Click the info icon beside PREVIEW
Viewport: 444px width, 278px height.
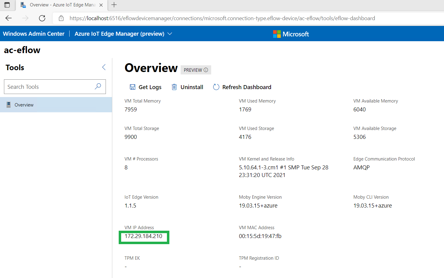click(206, 70)
